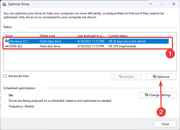The width and height of the screenshot is (180, 130).
Task: Click the Optimize Drives title bar app icon
Action: click(x=4, y=4)
